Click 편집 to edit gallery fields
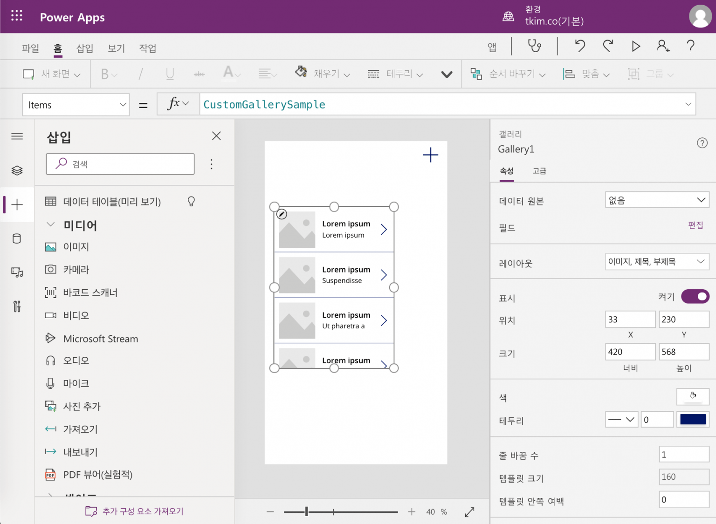 695,225
